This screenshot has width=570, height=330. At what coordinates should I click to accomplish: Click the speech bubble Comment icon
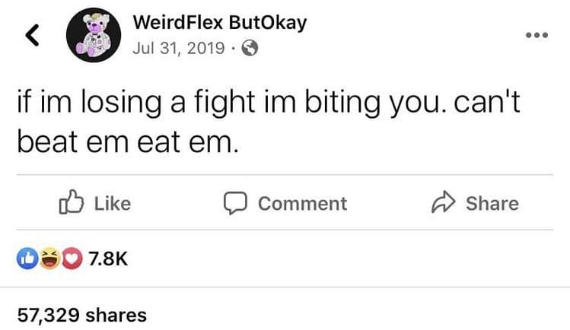(234, 203)
